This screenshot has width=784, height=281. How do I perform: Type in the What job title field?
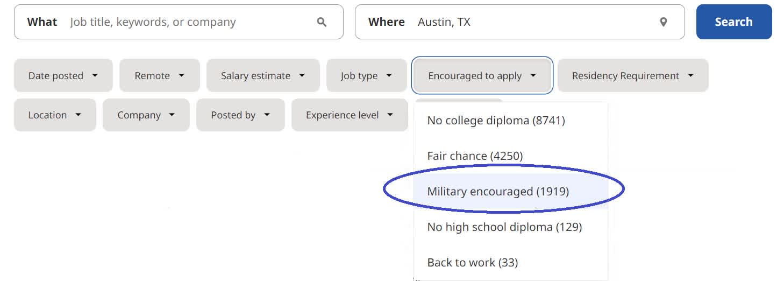[x=188, y=22]
